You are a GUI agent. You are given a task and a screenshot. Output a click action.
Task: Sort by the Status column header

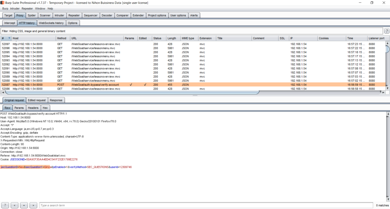coord(159,38)
